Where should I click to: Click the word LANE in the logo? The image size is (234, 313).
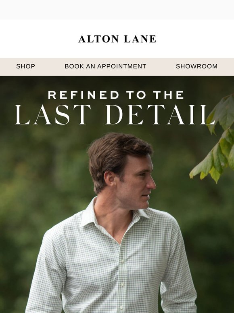pyautogui.click(x=140, y=39)
